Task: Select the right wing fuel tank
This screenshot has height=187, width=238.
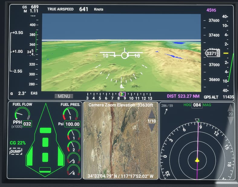Action: pos(61,156)
